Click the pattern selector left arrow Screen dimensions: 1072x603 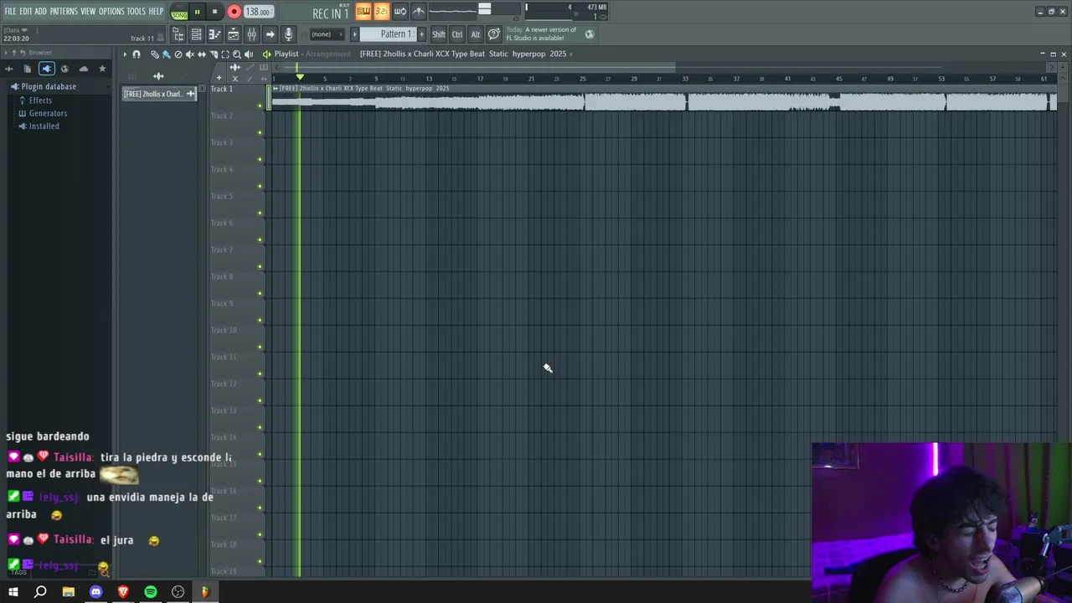pyautogui.click(x=354, y=34)
